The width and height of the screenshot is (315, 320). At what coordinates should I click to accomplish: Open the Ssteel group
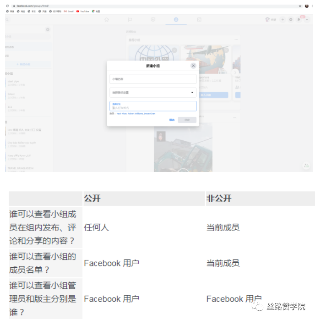28,96
